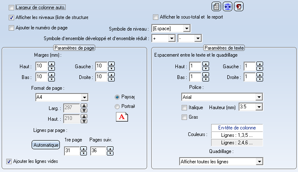Decrease Droite text spacing value
The width and height of the screenshot is (298, 172).
click(259, 79)
